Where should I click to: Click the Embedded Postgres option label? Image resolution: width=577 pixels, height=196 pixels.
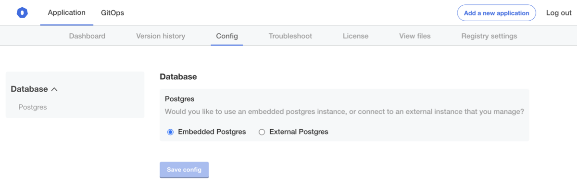pyautogui.click(x=212, y=132)
